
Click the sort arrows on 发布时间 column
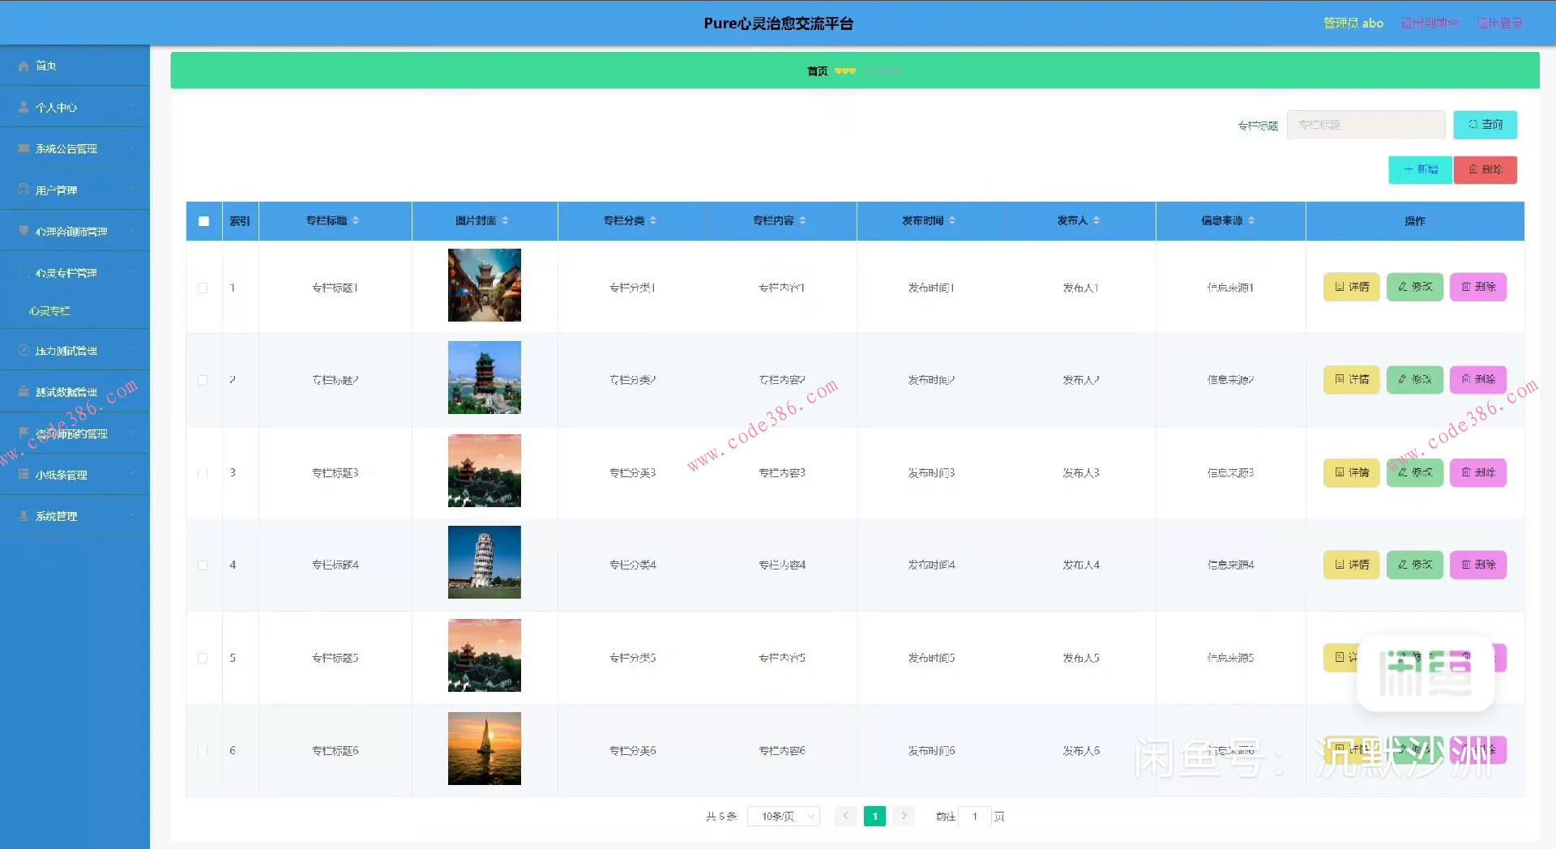click(952, 220)
